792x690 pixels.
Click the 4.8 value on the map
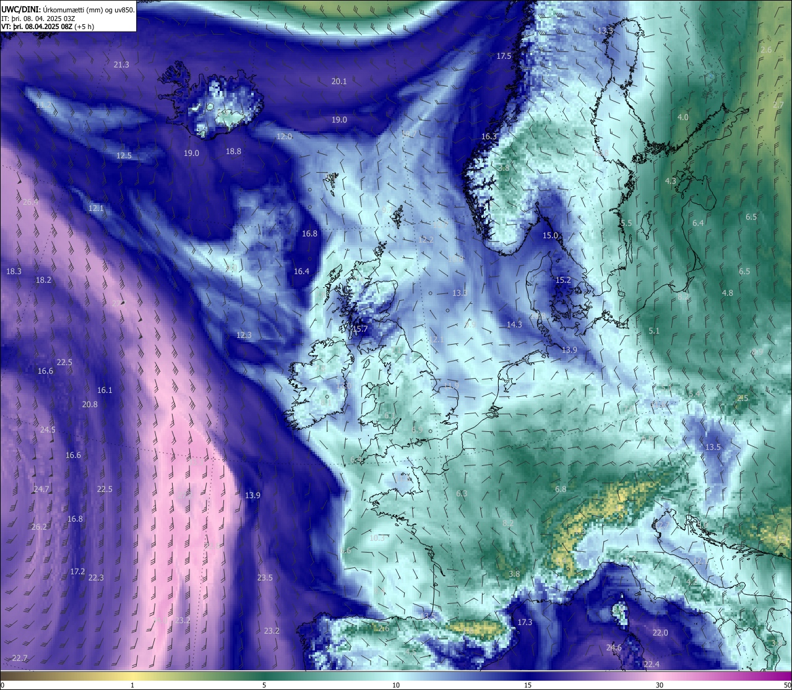point(728,293)
